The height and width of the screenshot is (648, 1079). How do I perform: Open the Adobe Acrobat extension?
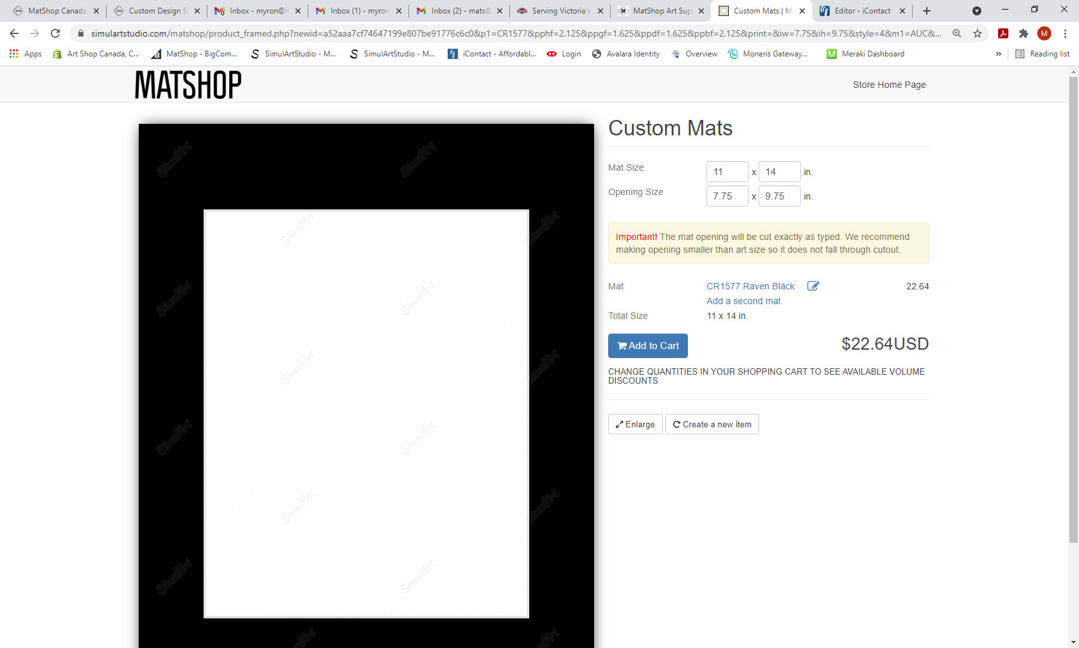point(1003,33)
